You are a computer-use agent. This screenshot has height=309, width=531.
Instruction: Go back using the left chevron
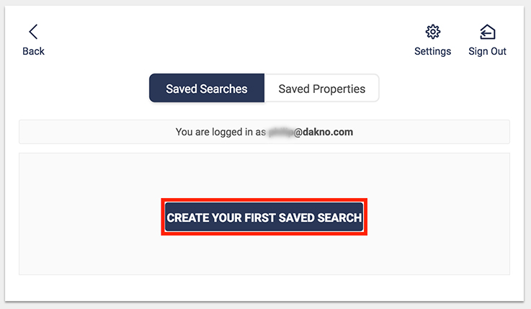(33, 32)
